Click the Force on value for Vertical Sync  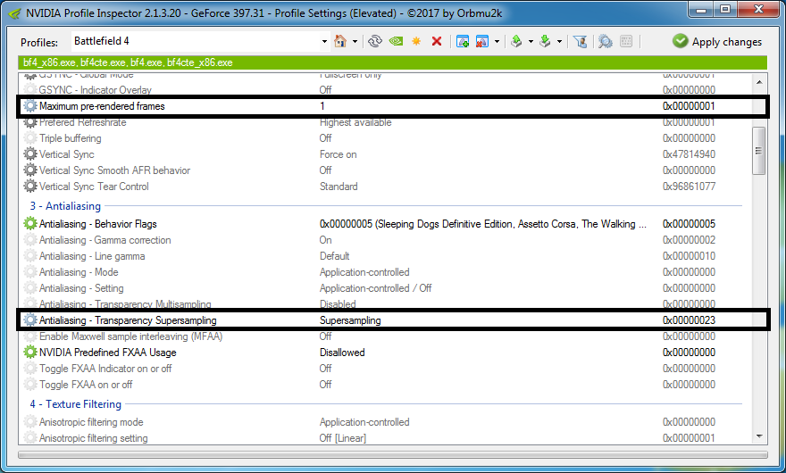point(339,154)
